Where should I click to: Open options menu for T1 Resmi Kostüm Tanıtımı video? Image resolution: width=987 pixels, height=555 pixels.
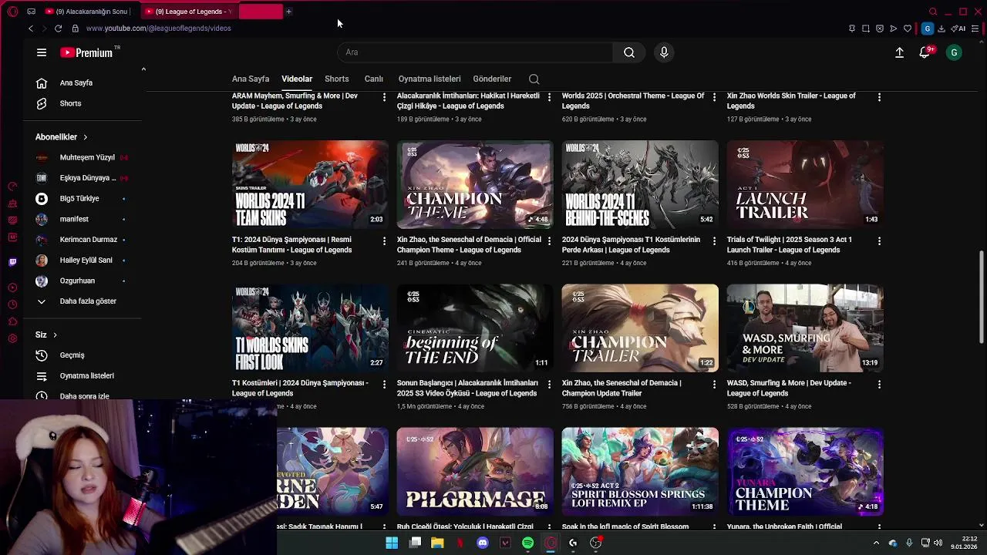[x=384, y=241]
